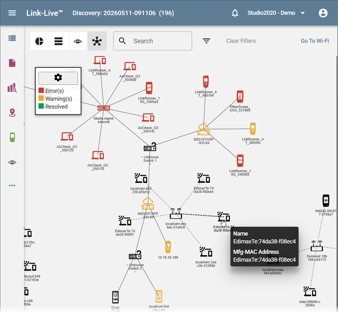
Task: Select the localAdm:2eac2b-42388d wireless client node
Action: [x=206, y=252]
